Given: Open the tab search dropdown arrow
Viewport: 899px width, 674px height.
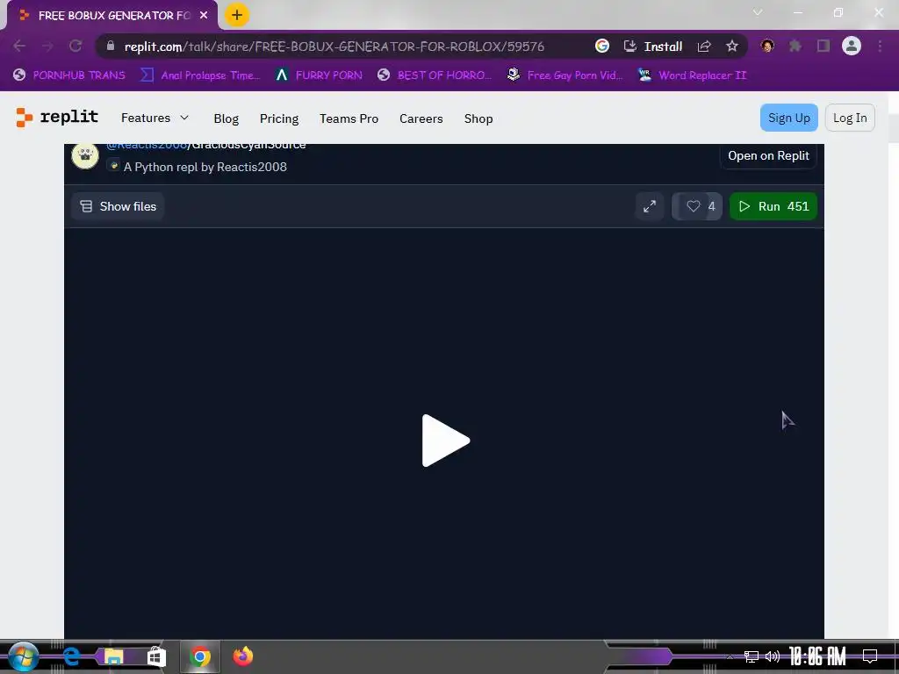Looking at the screenshot, I should pyautogui.click(x=758, y=12).
